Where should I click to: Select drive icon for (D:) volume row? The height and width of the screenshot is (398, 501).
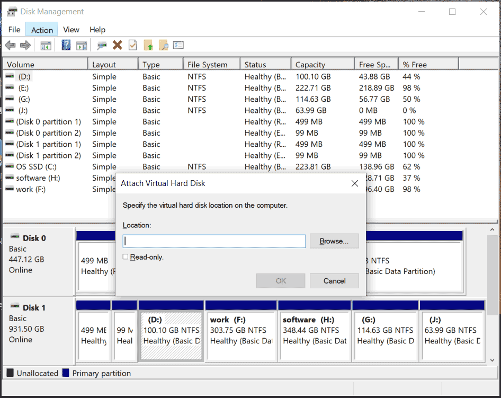pos(10,76)
